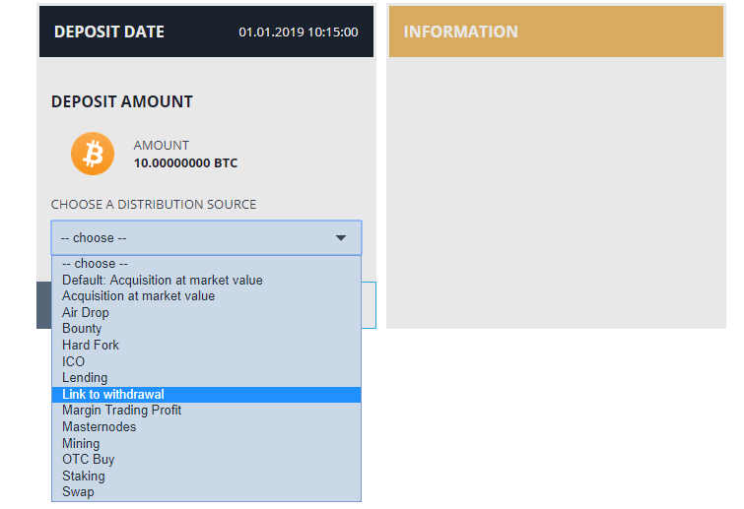This screenshot has width=744, height=509.
Task: Pick the Air Drop option
Action: coord(206,313)
